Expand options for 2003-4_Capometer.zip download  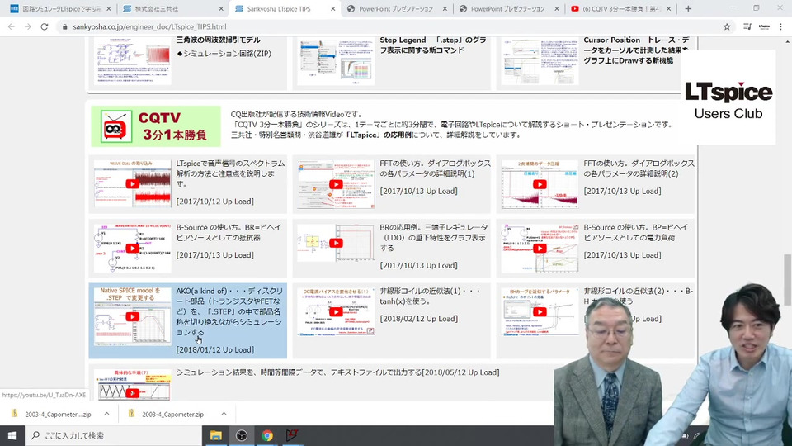click(x=224, y=414)
